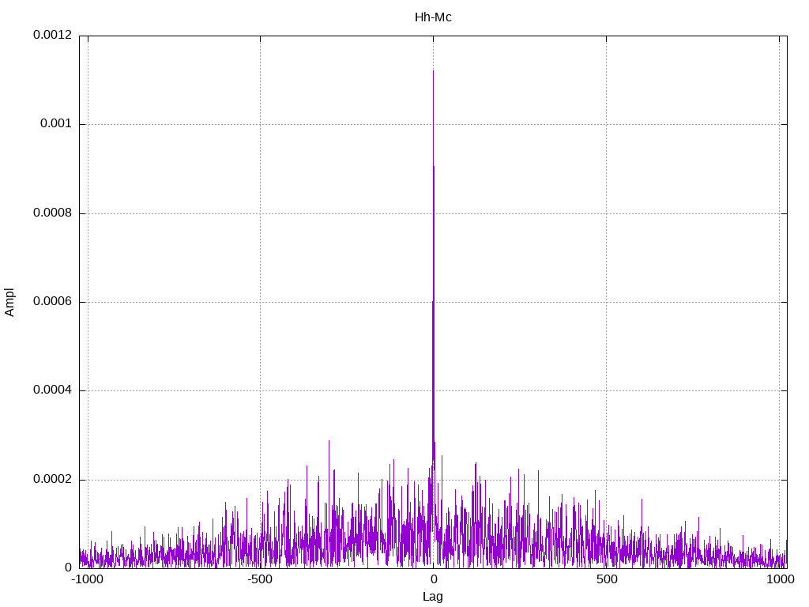Click the top of the central peak
This screenshot has width=809, height=607.
coord(433,71)
